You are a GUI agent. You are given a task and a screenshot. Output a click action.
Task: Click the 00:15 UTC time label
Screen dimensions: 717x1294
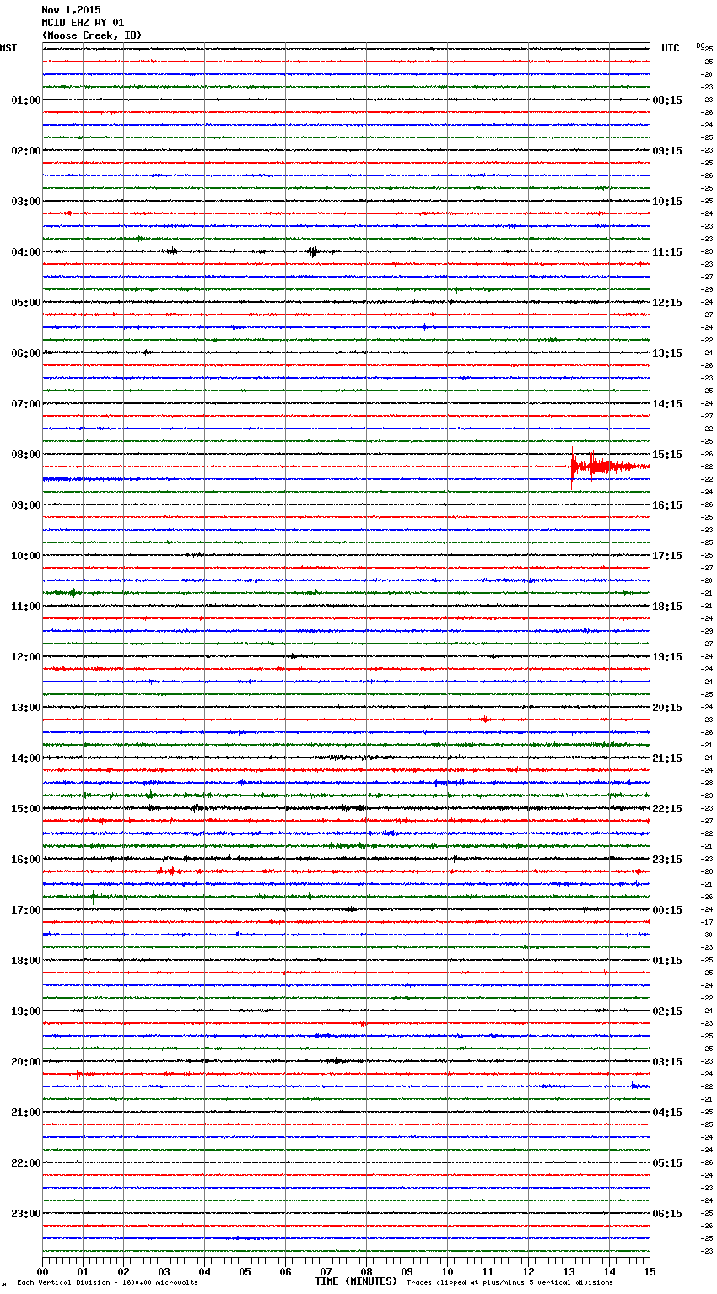(x=667, y=910)
